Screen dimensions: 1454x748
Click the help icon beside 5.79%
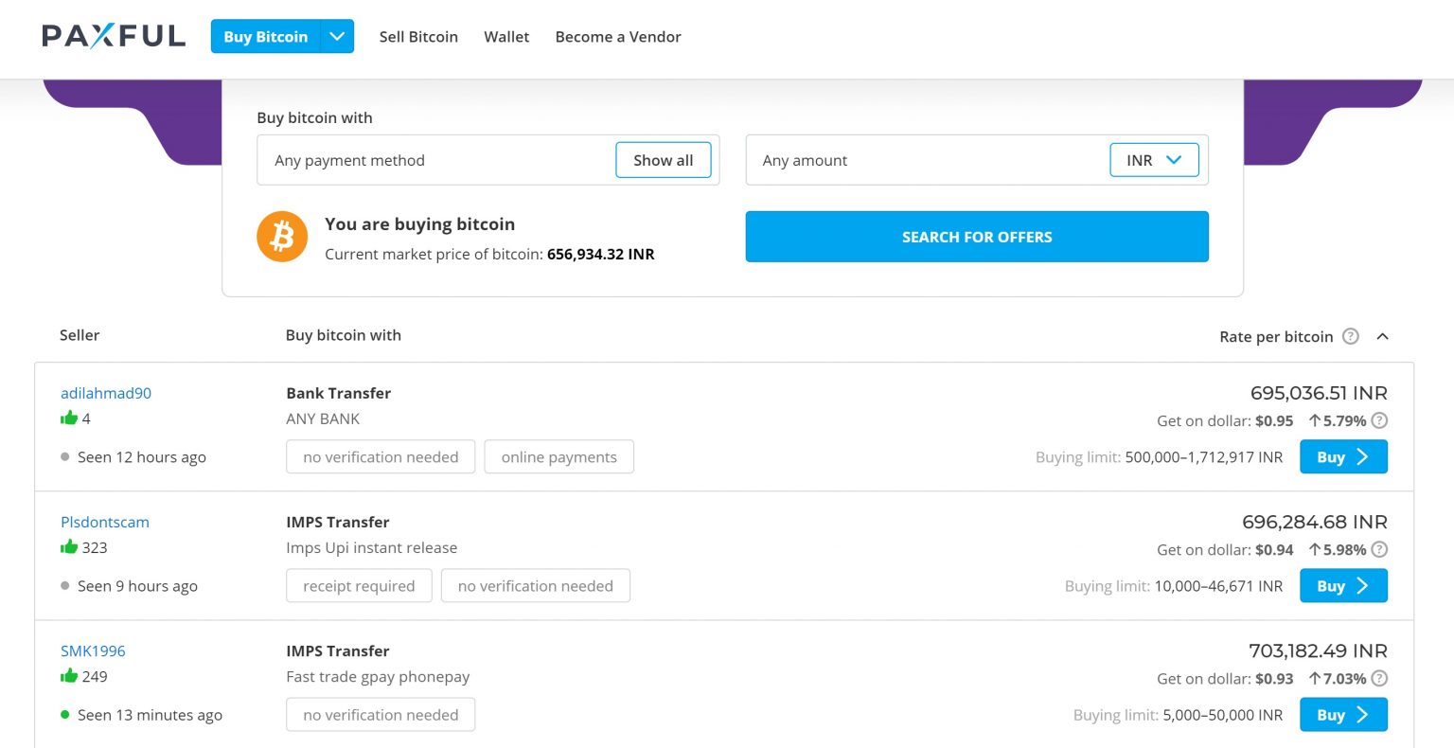tap(1379, 420)
